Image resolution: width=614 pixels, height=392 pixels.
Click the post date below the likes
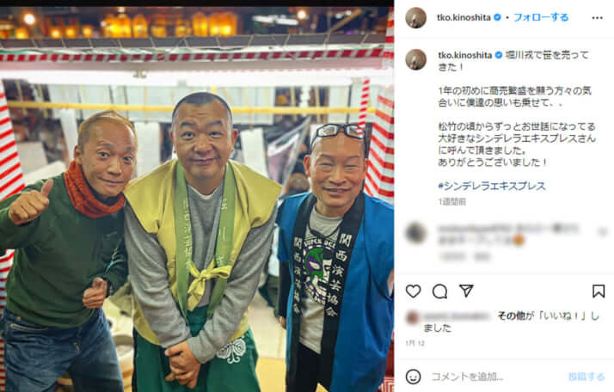coord(415,344)
